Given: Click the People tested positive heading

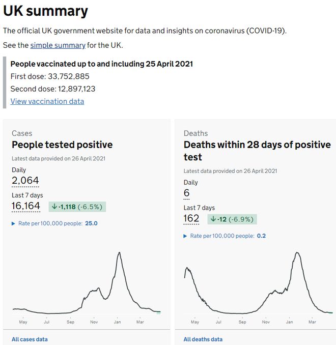Looking at the screenshot, I should coord(62,145).
